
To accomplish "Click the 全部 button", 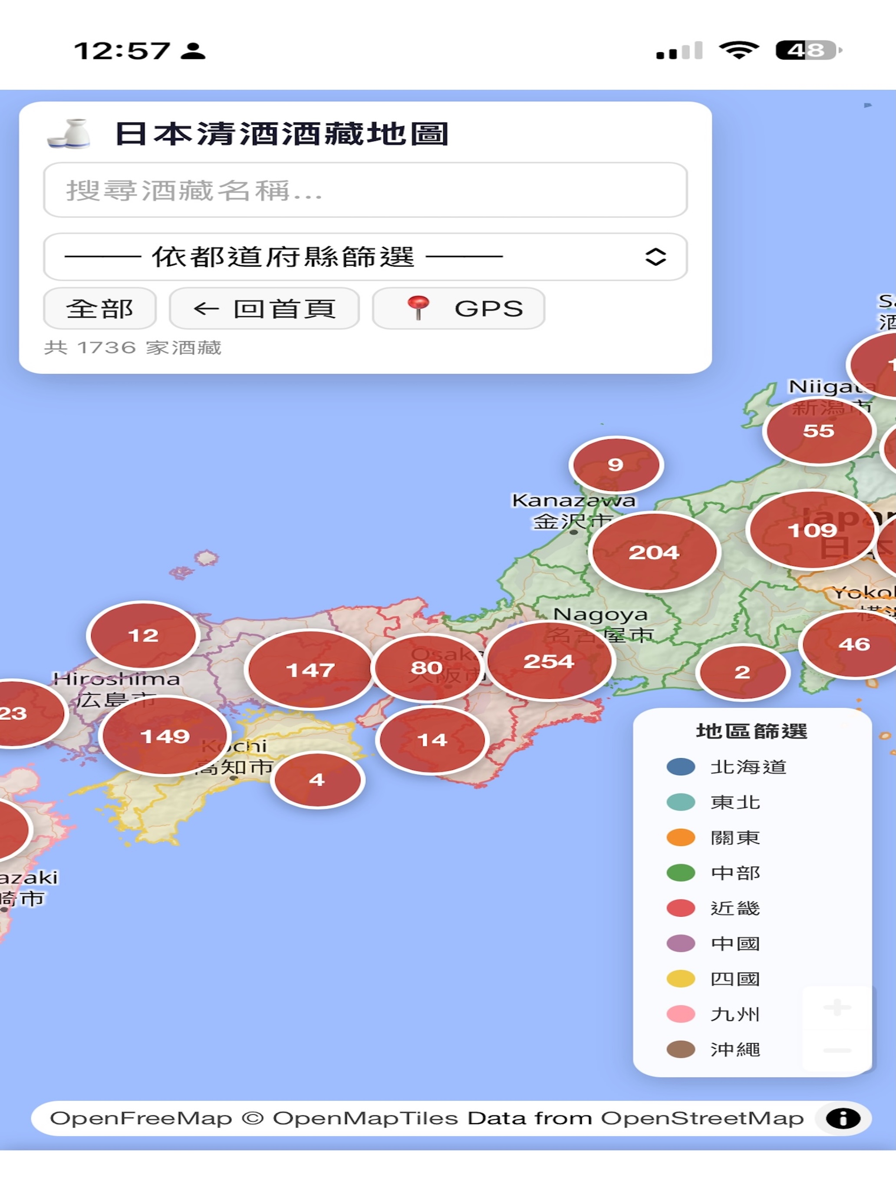I will pyautogui.click(x=100, y=308).
